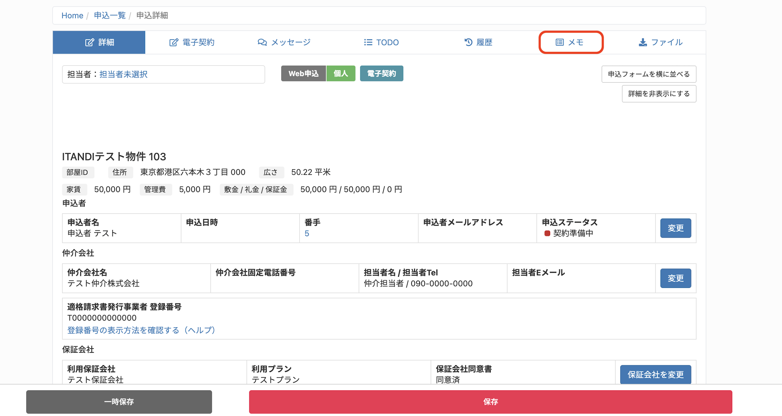Click テスト仲介株式会社 text
782x416 pixels.
click(103, 284)
